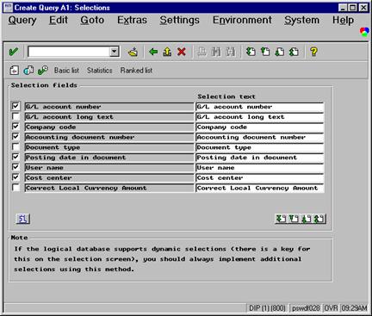
Task: Expand the command field dropdown arrow
Action: (115, 52)
